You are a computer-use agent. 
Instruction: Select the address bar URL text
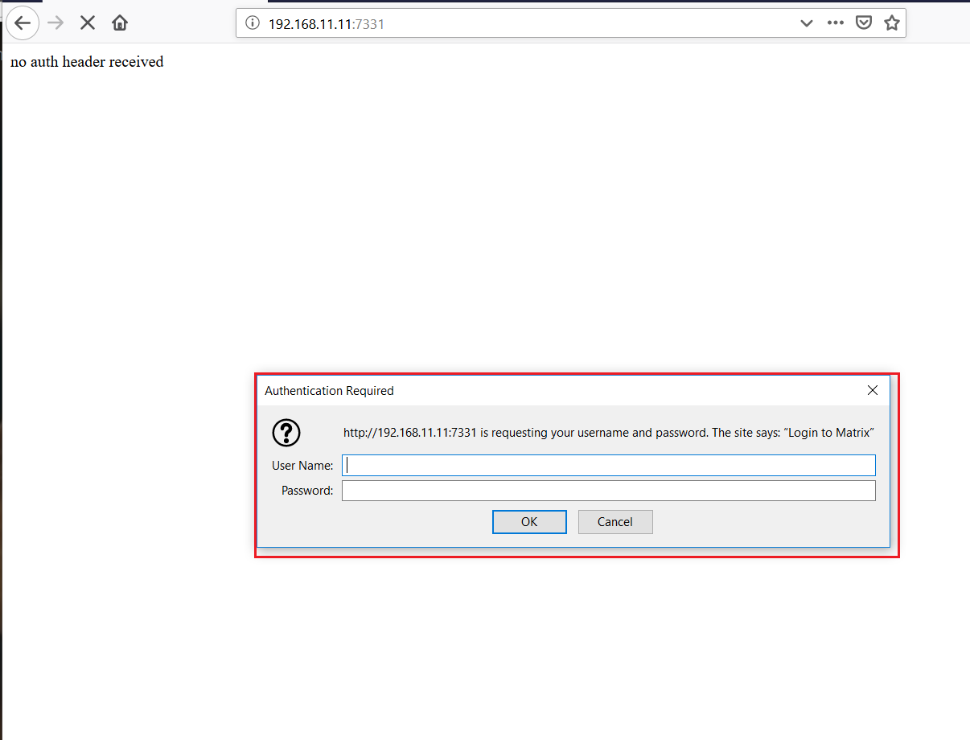pos(326,24)
